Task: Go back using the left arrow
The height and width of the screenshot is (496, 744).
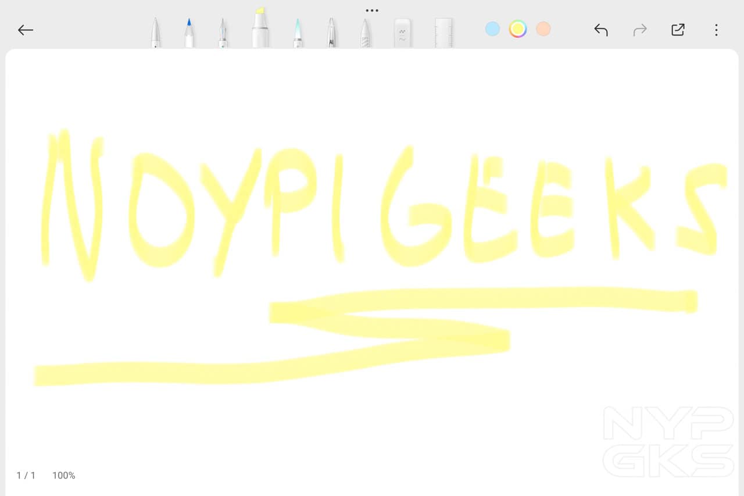Action: pyautogui.click(x=26, y=30)
